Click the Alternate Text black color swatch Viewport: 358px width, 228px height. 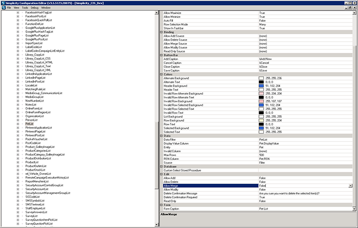261,82
